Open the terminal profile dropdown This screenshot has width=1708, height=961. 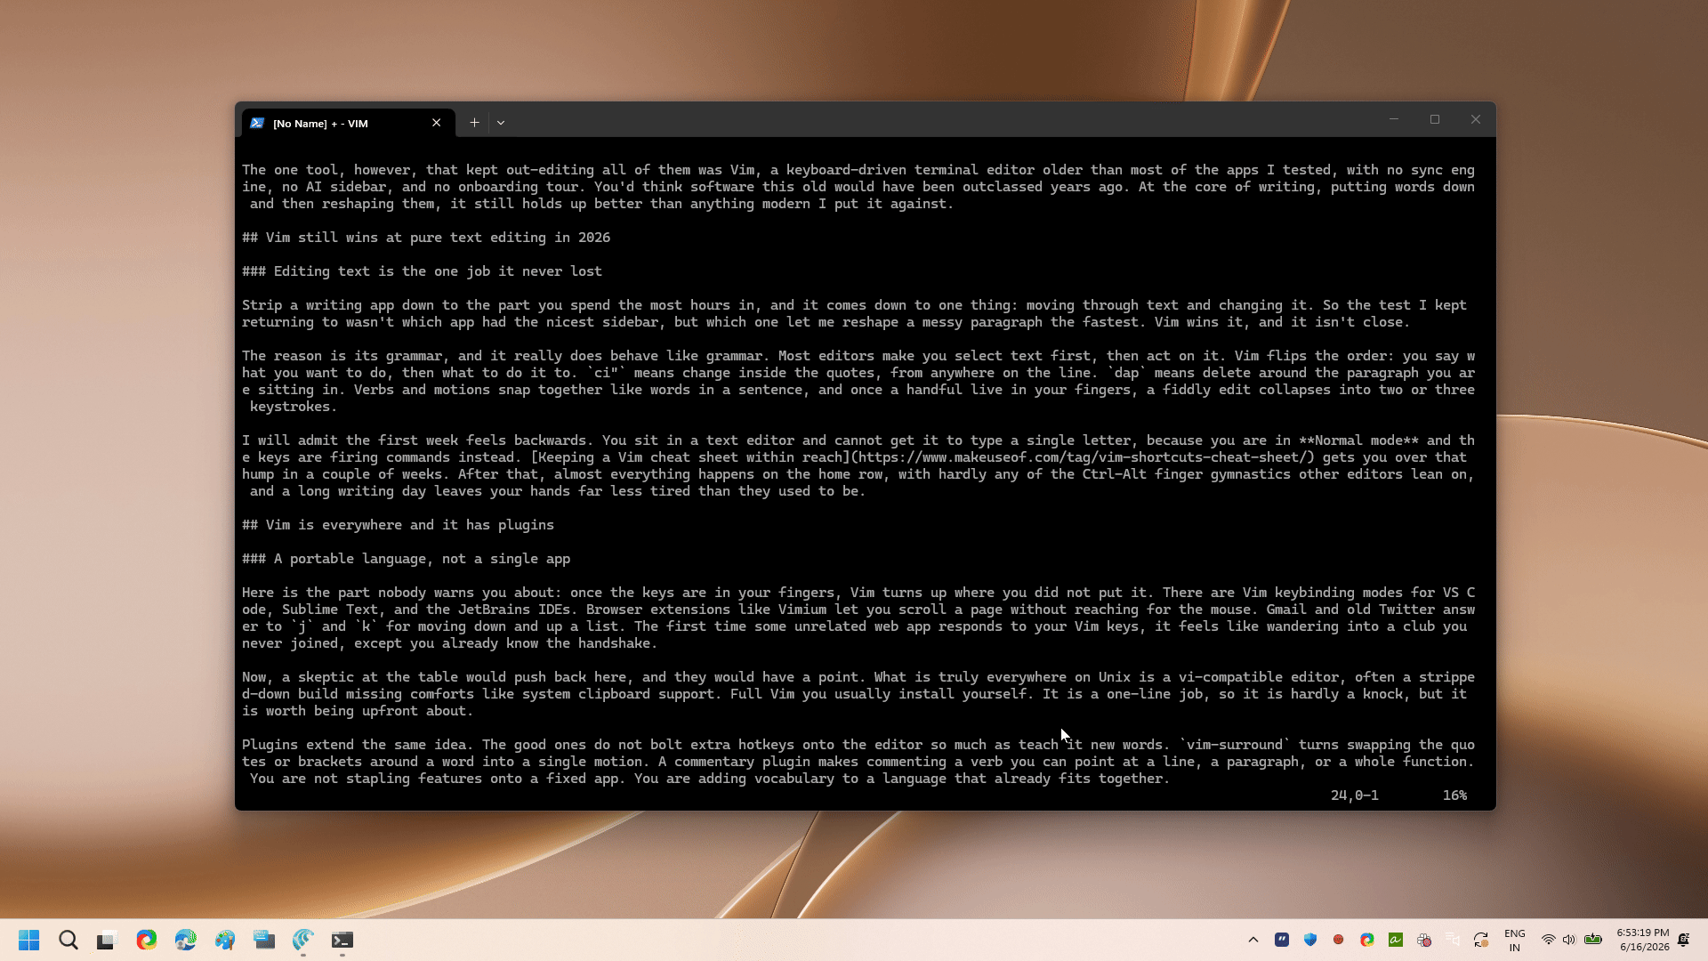501,123
